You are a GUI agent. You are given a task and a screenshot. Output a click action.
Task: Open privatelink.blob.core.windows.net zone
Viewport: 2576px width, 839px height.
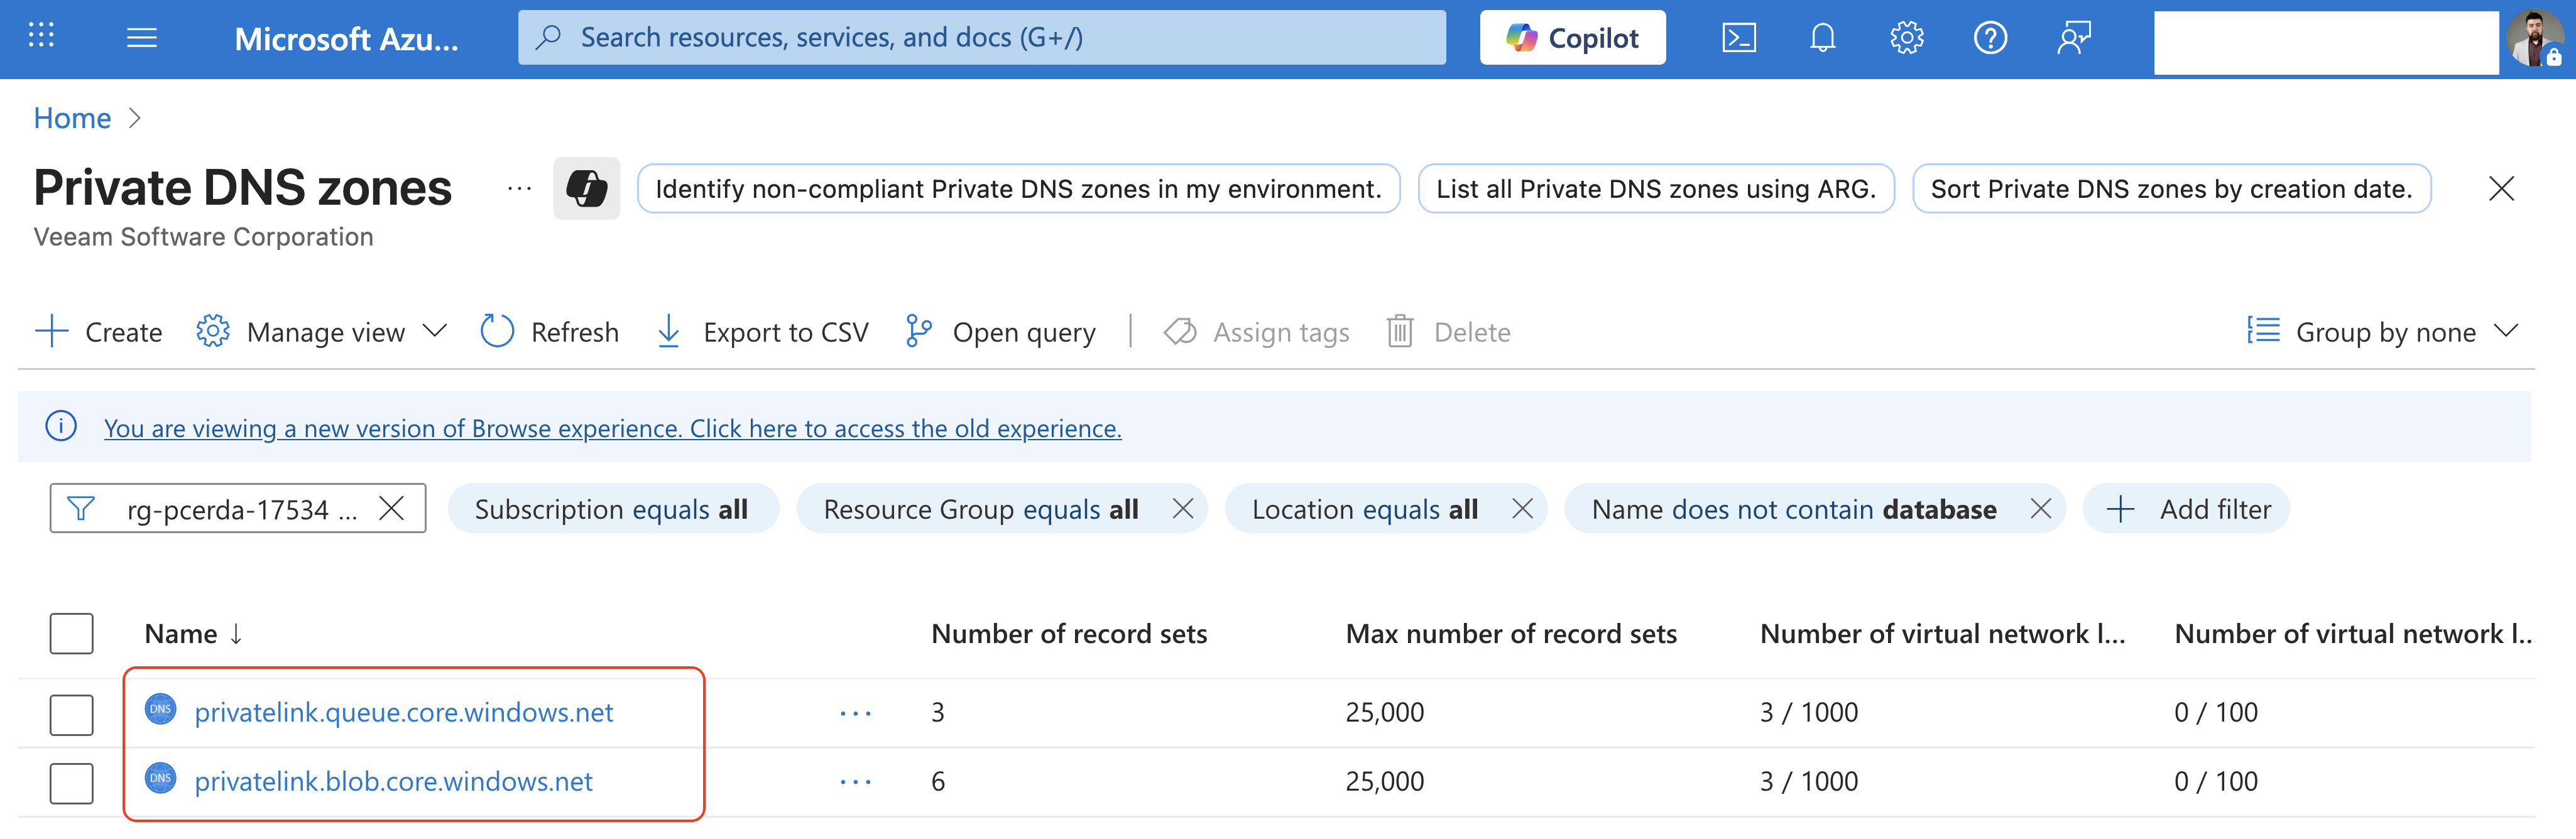click(393, 782)
